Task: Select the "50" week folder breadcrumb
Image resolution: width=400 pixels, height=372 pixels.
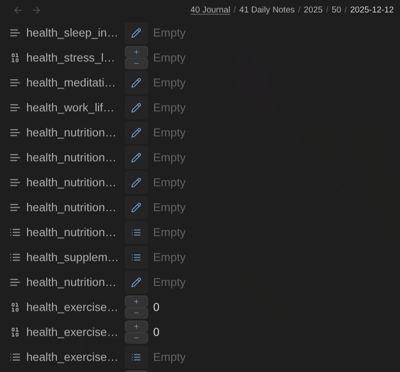Action: click(336, 10)
